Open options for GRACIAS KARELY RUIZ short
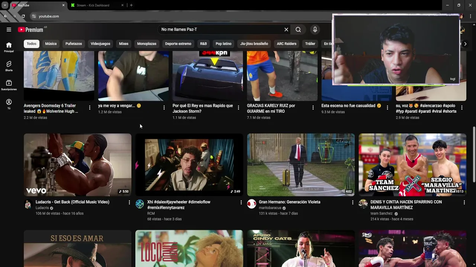The width and height of the screenshot is (476, 267). pyautogui.click(x=313, y=108)
